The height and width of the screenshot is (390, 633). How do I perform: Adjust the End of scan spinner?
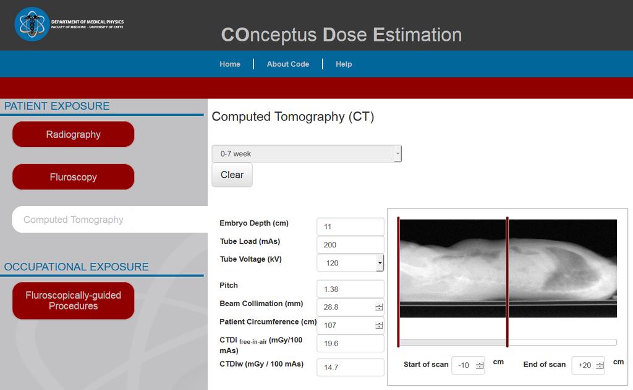pyautogui.click(x=600, y=365)
